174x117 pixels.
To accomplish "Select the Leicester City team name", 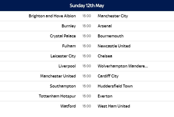I will pyautogui.click(x=63, y=56).
